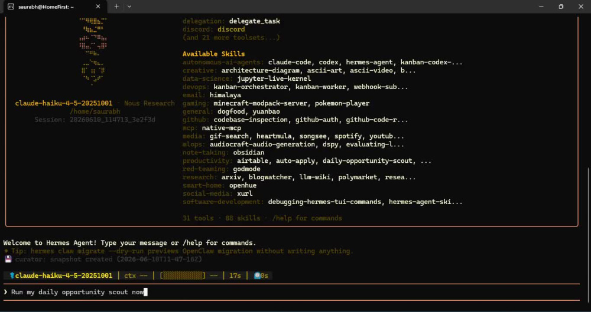
Task: Click the 'airtable' productivity skill
Action: point(252,160)
